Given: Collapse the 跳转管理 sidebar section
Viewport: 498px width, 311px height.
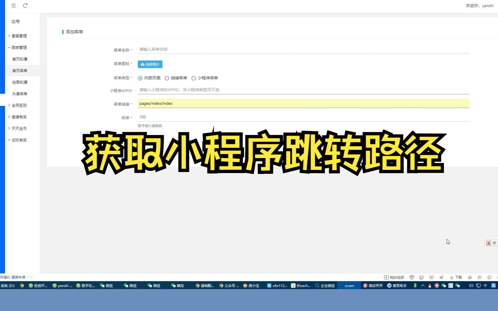Looking at the screenshot, I should (19, 47).
